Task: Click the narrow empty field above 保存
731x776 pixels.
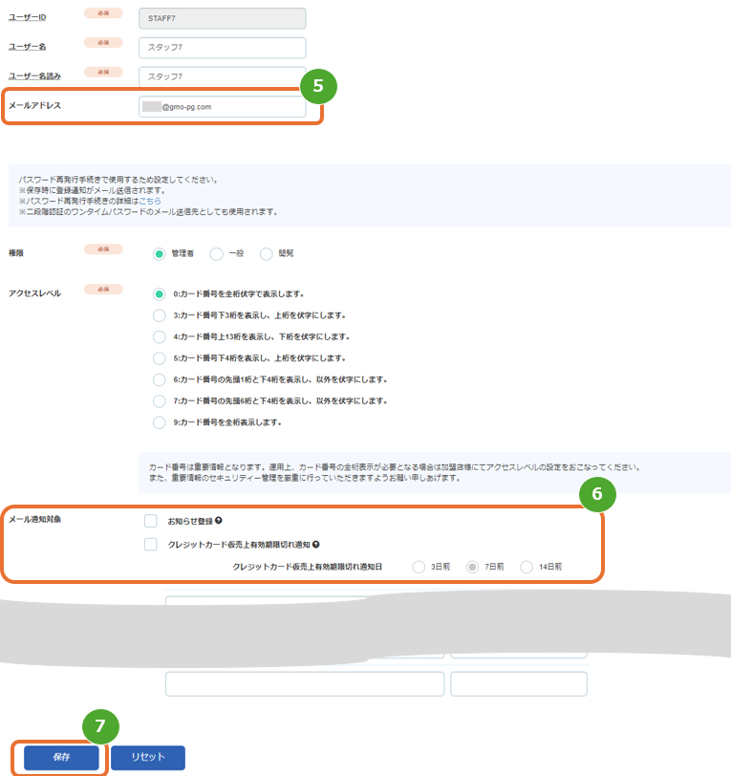Action: click(x=519, y=684)
